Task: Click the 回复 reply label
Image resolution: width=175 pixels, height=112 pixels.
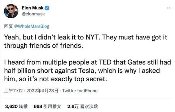Action: click(x=9, y=26)
